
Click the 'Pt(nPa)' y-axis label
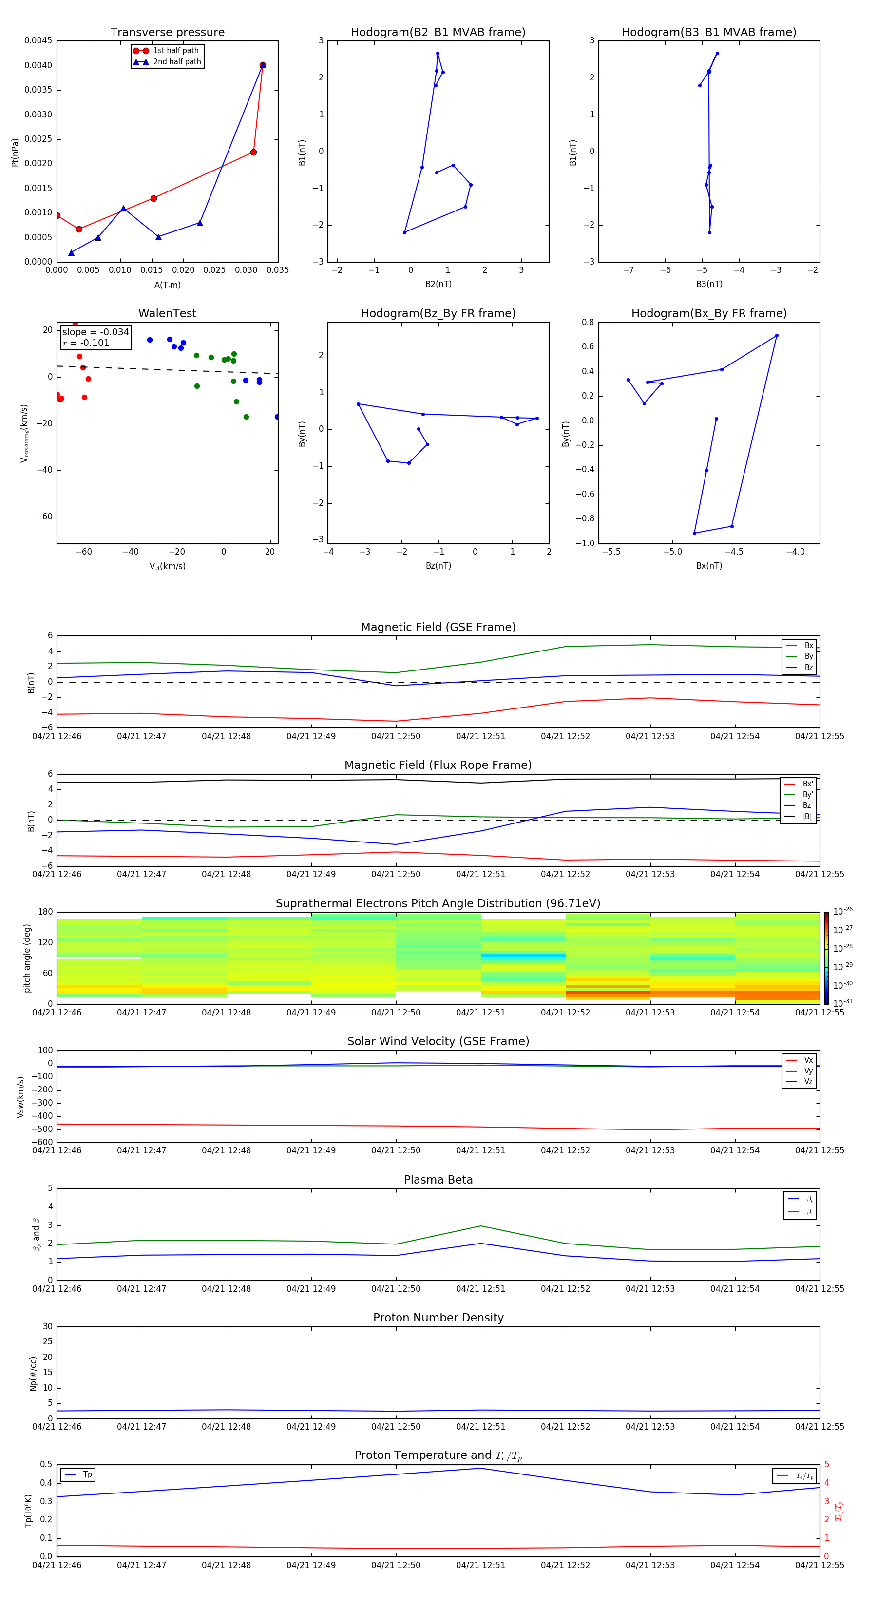[15, 153]
